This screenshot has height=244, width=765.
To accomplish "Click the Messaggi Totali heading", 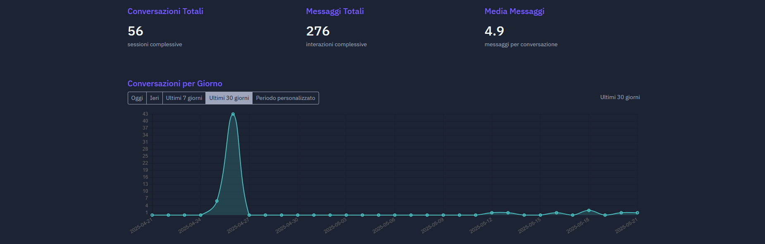I will [x=335, y=12].
